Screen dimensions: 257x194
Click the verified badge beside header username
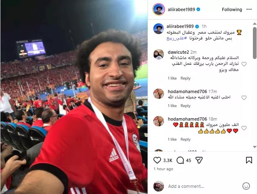[198, 9]
